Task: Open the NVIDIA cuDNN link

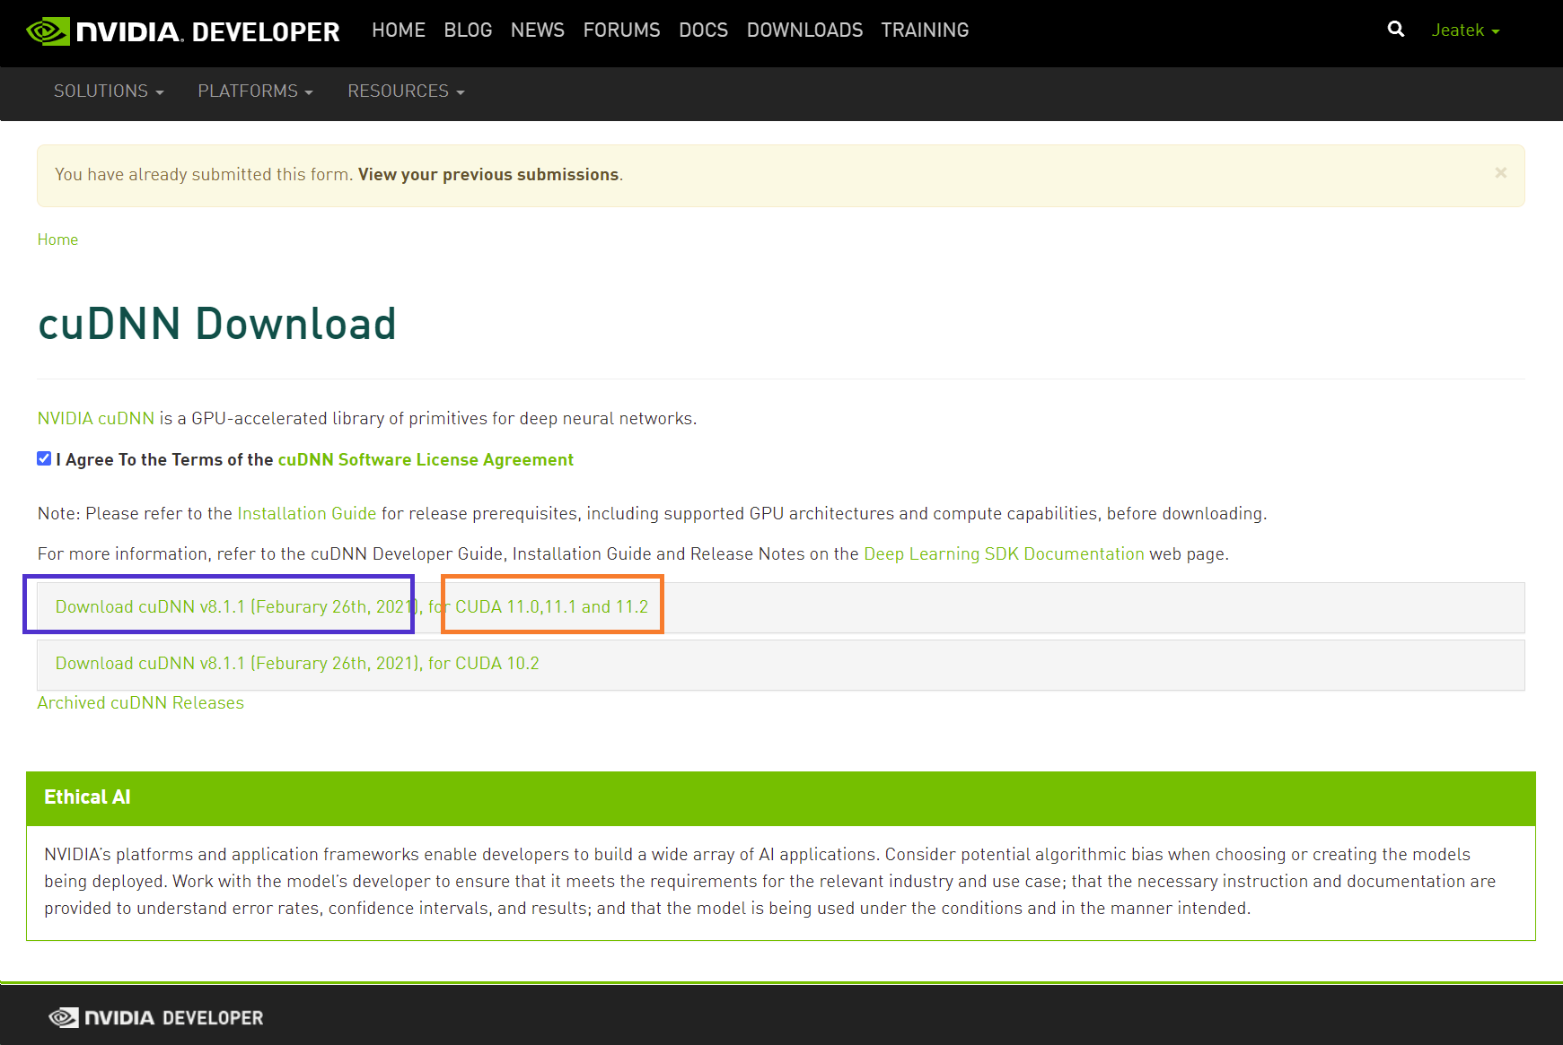Action: tap(96, 418)
